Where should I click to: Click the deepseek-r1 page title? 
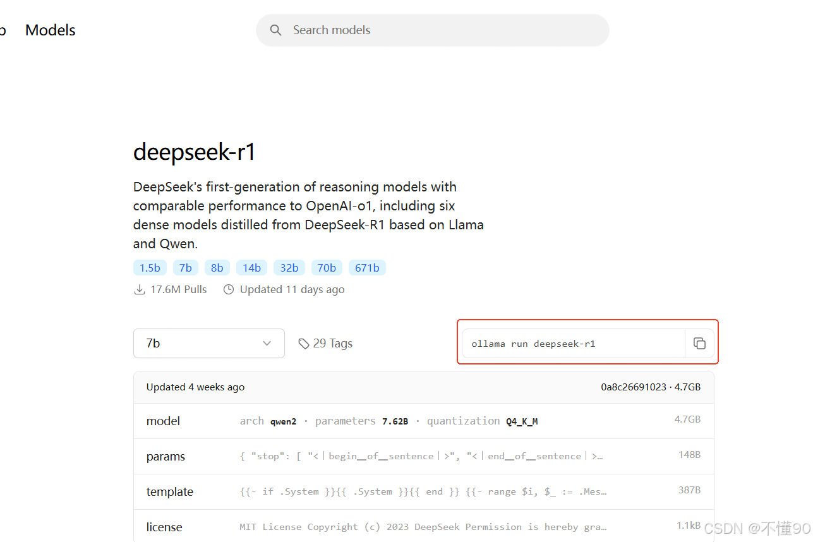tap(193, 152)
